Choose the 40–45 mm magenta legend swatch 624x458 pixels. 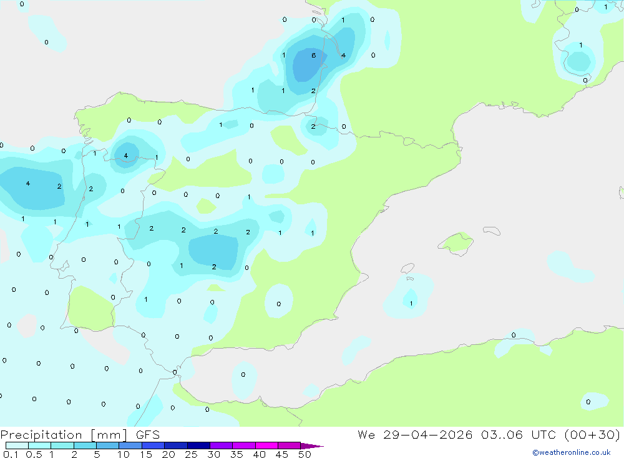pyautogui.click(x=266, y=446)
